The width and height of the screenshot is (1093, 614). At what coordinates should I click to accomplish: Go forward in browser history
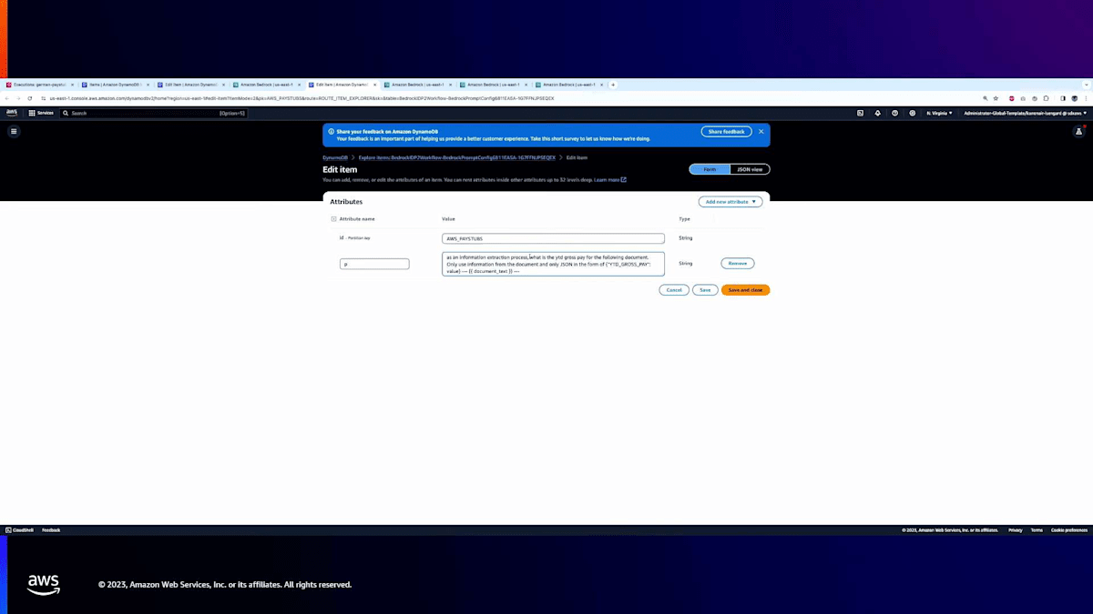click(18, 98)
